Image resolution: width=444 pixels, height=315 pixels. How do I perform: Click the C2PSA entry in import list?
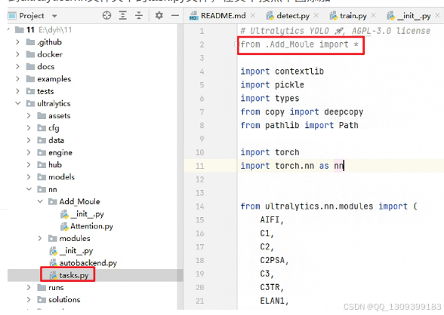pyautogui.click(x=274, y=260)
